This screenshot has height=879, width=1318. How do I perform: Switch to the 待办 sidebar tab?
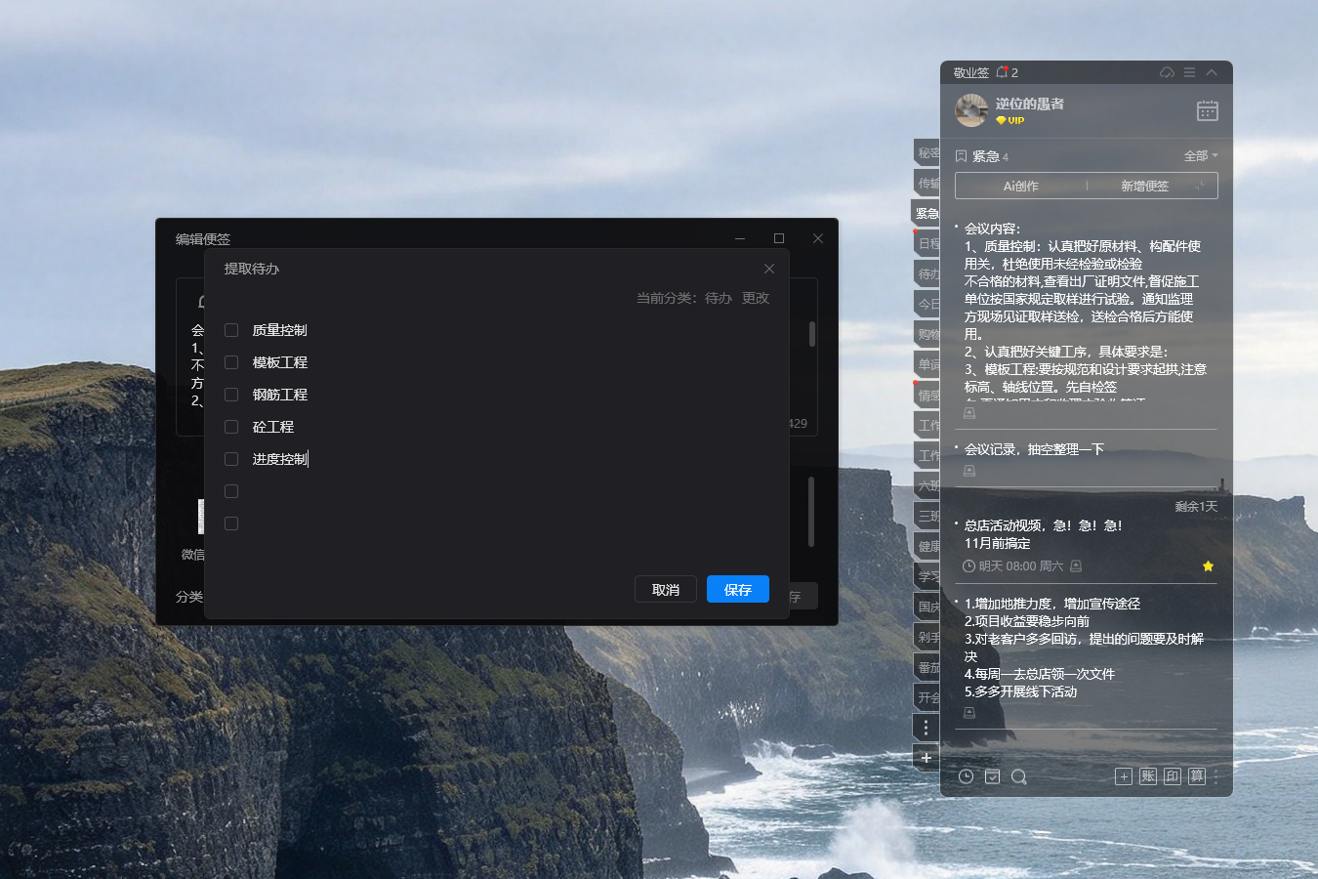click(927, 273)
